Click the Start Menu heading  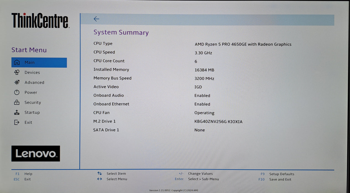click(29, 50)
